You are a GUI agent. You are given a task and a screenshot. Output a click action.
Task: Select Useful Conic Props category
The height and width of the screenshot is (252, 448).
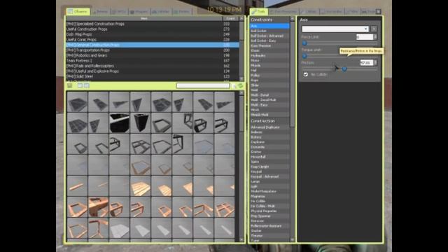(153, 40)
